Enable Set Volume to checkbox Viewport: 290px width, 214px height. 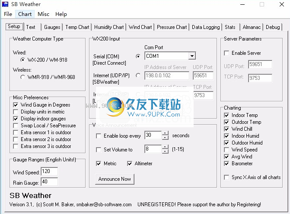(99, 150)
